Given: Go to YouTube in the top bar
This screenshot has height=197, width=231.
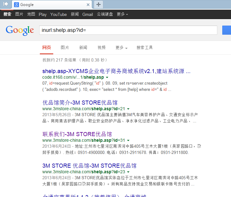Looking at the screenshot, I should coord(59,14).
